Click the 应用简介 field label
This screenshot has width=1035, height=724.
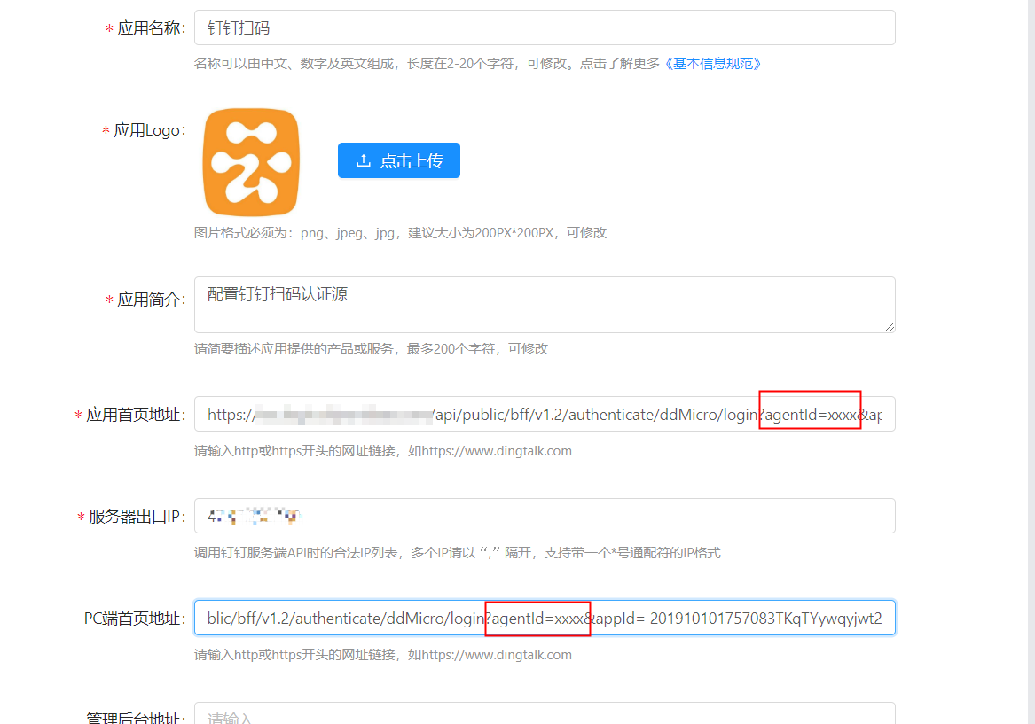151,300
